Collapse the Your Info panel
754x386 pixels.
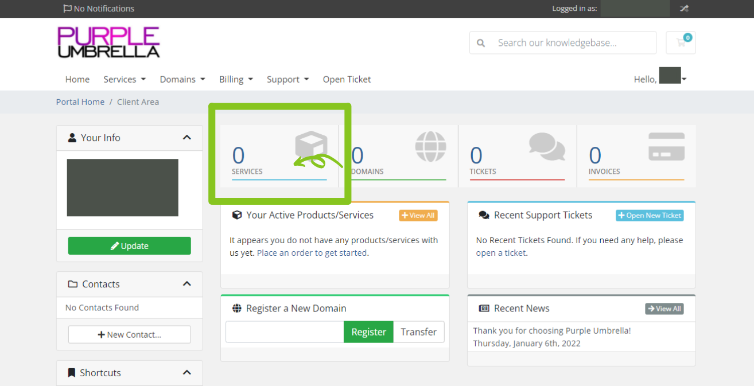[186, 138]
